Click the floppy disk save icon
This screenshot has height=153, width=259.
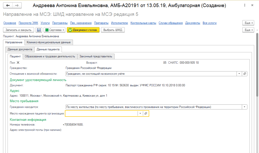point(39,30)
